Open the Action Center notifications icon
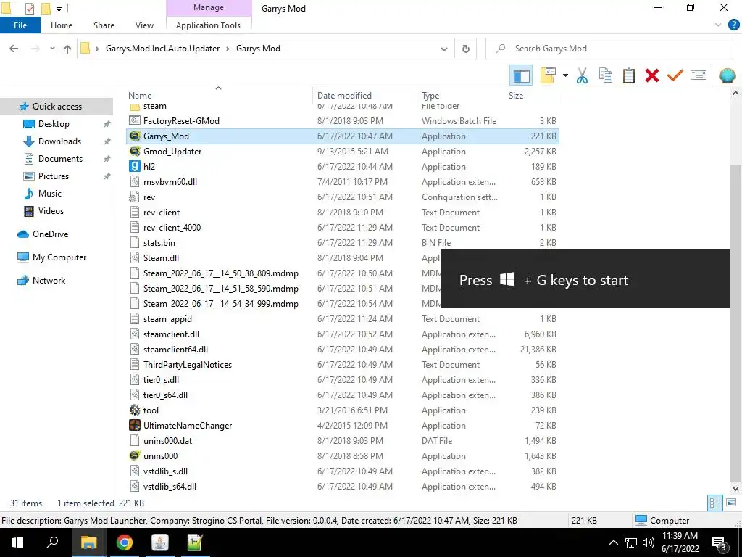The height and width of the screenshot is (557, 742). [x=720, y=543]
